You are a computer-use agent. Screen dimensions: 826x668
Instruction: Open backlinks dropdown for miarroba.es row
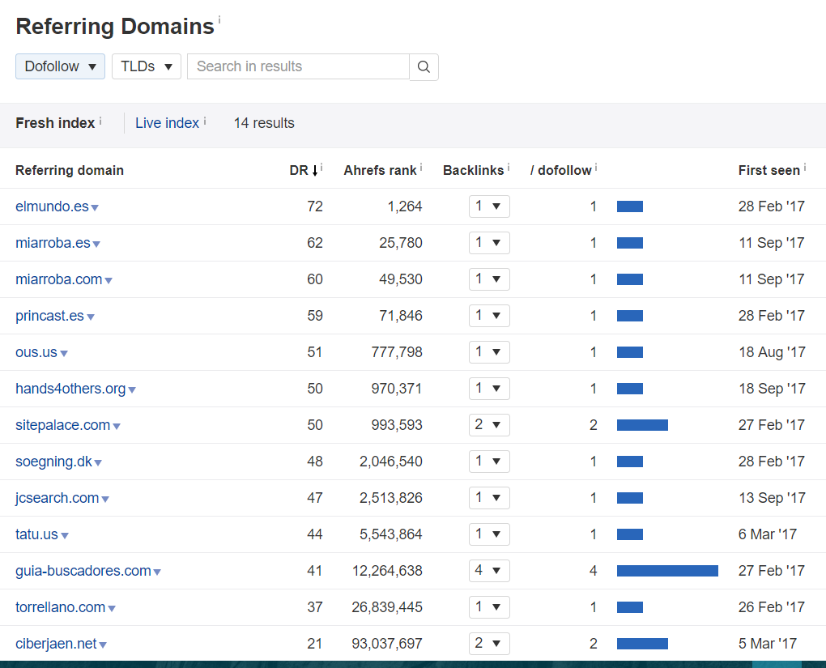click(x=489, y=243)
